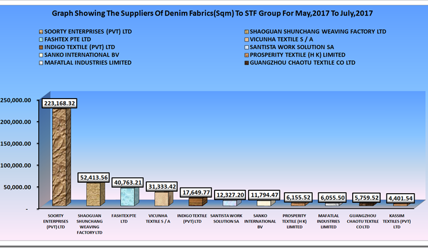Select data label 52,413.56
This screenshot has width=428, height=248.
coord(94,178)
